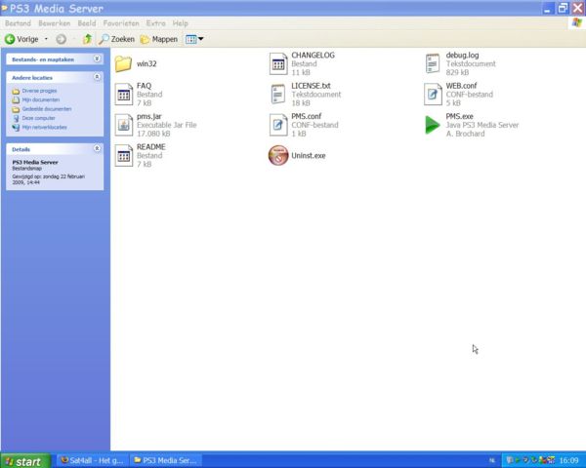Screen dimensions: 586x468
Task: Select the WEB.conf file icon
Action: click(433, 95)
